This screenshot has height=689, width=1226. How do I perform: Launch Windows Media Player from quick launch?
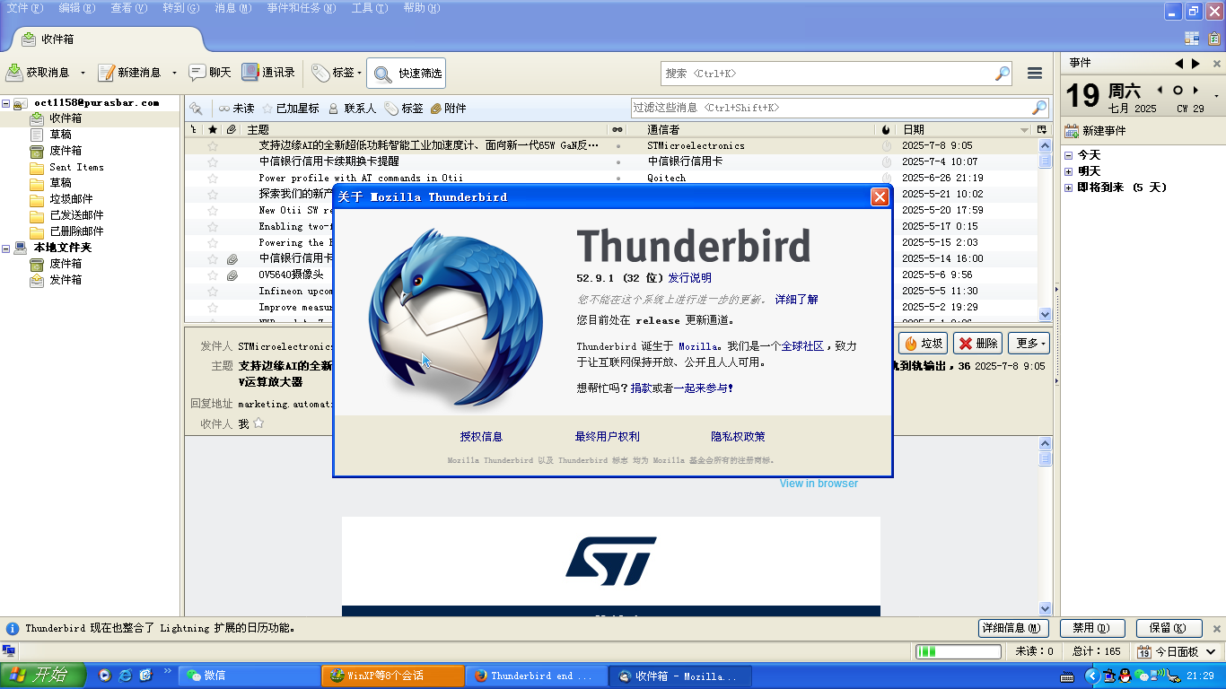click(x=104, y=676)
